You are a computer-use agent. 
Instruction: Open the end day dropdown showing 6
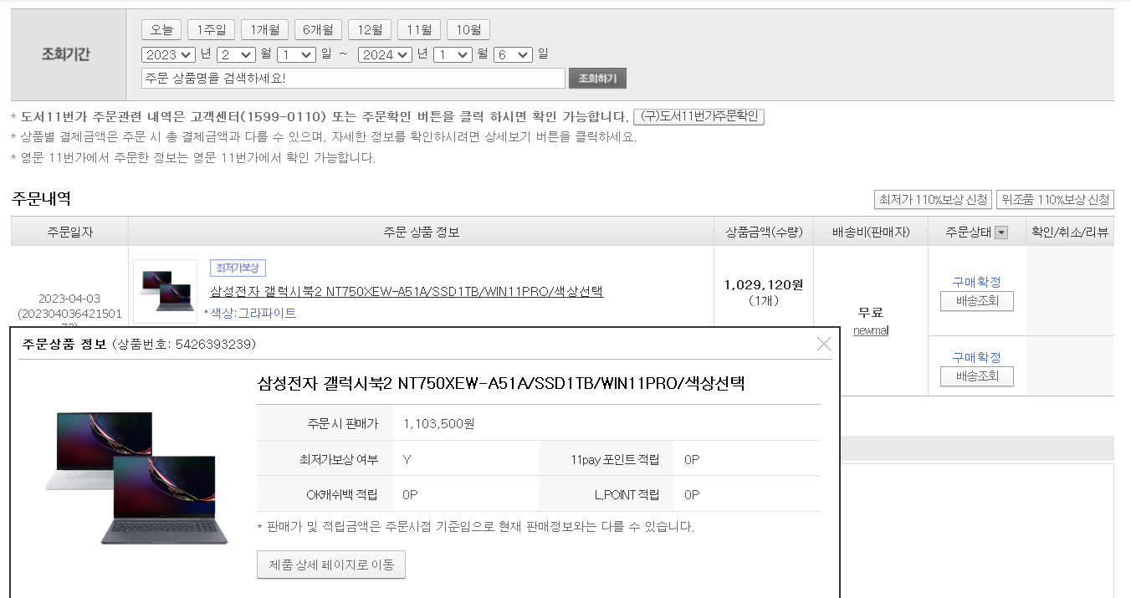[513, 54]
